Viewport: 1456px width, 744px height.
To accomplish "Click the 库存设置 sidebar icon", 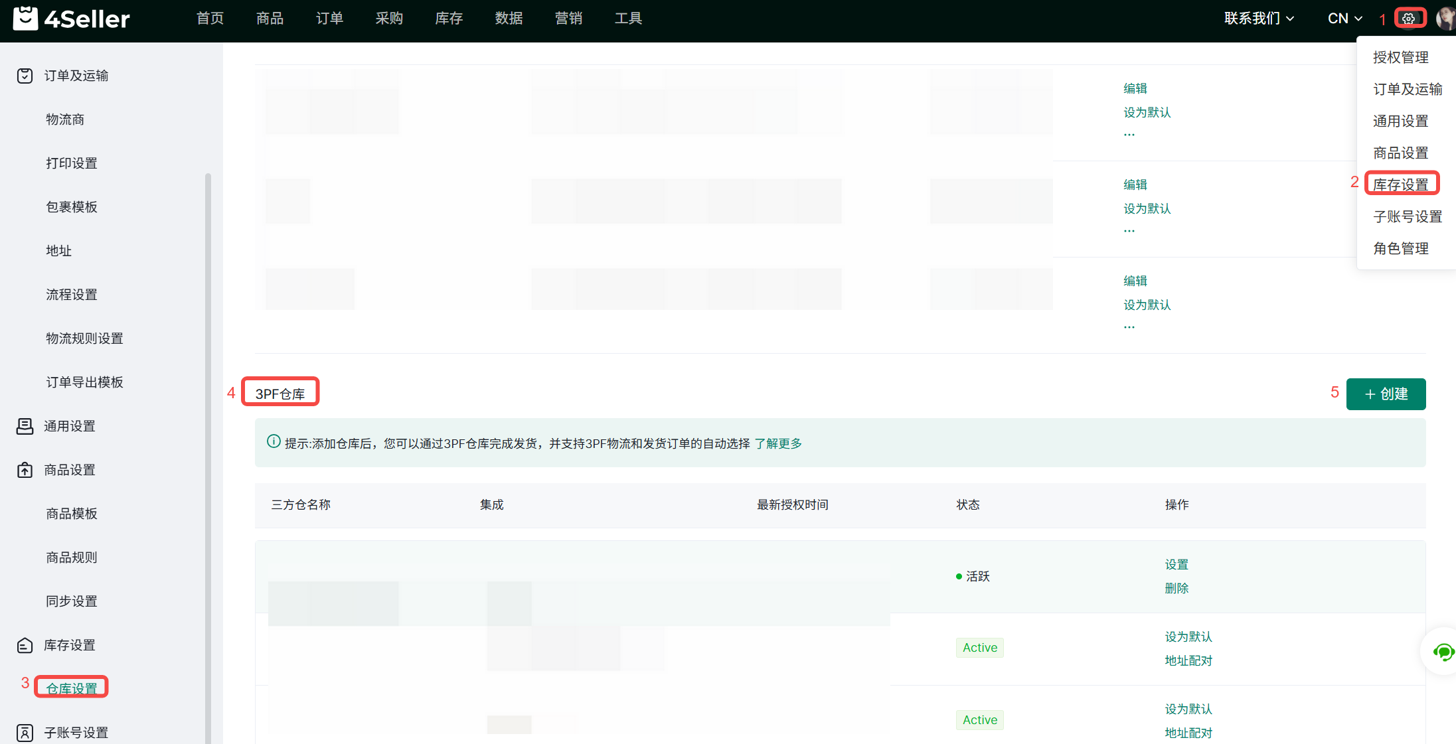I will point(25,645).
